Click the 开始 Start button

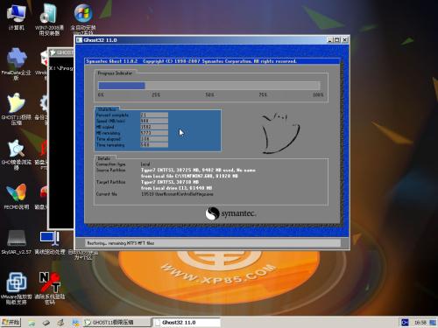click(x=11, y=322)
